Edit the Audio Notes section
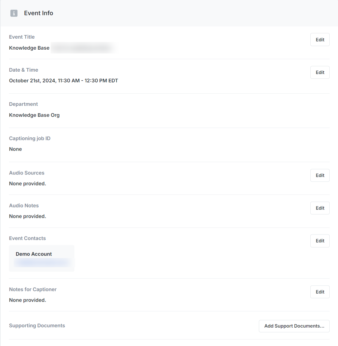 (320, 208)
